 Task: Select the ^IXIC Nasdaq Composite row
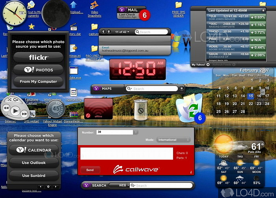236,25
